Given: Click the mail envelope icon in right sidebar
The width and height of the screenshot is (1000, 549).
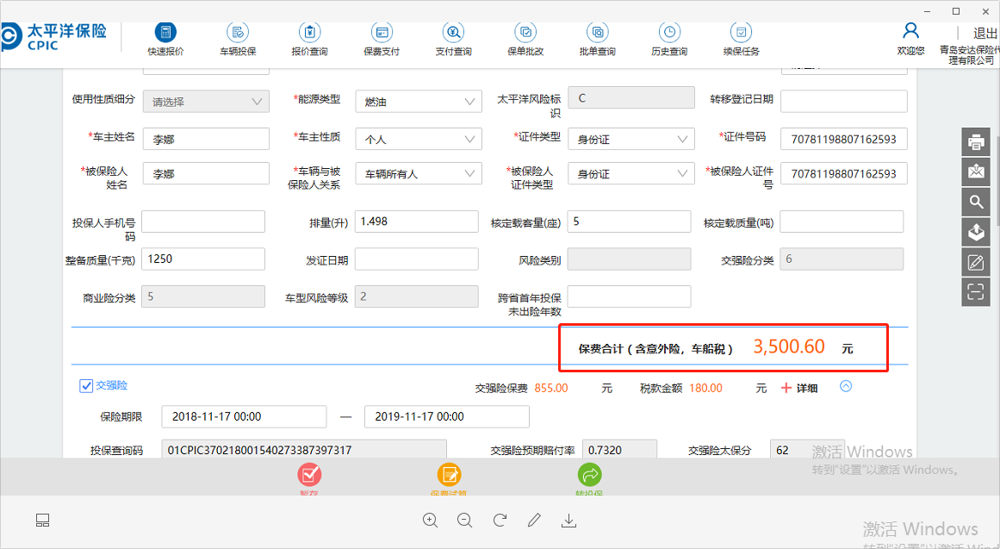Looking at the screenshot, I should tap(975, 172).
